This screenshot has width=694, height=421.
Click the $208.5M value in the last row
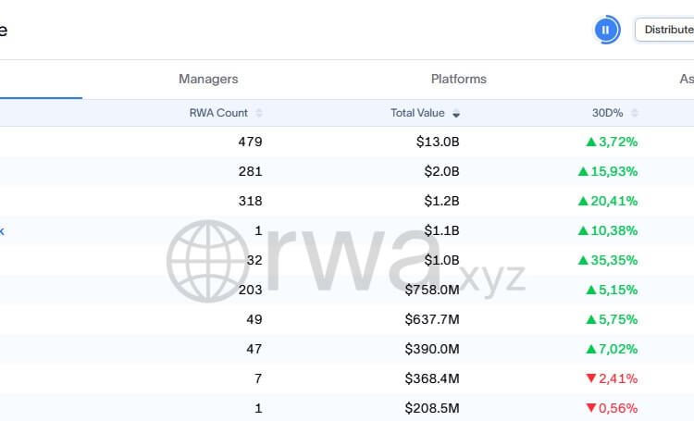click(x=432, y=408)
